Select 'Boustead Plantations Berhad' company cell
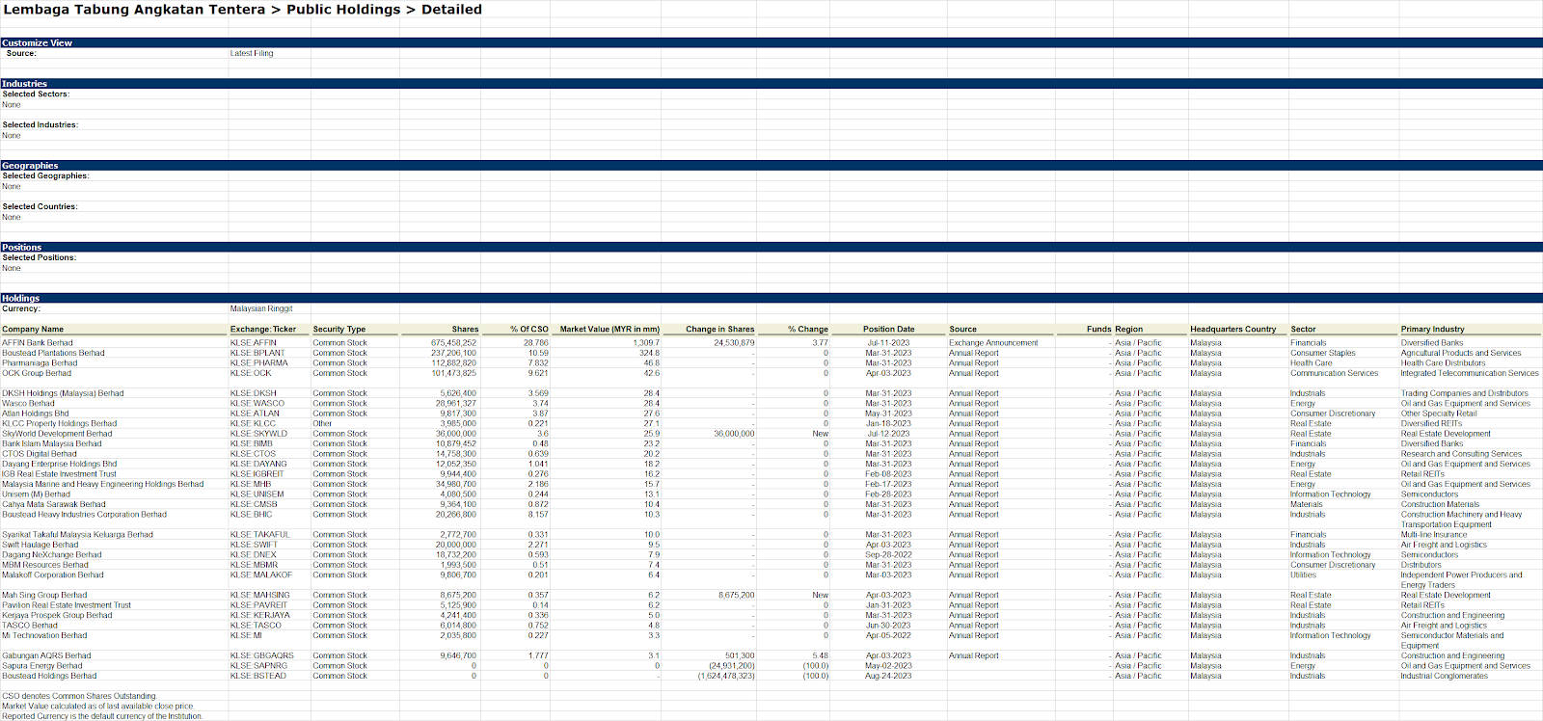The height and width of the screenshot is (721, 1543). 53,353
